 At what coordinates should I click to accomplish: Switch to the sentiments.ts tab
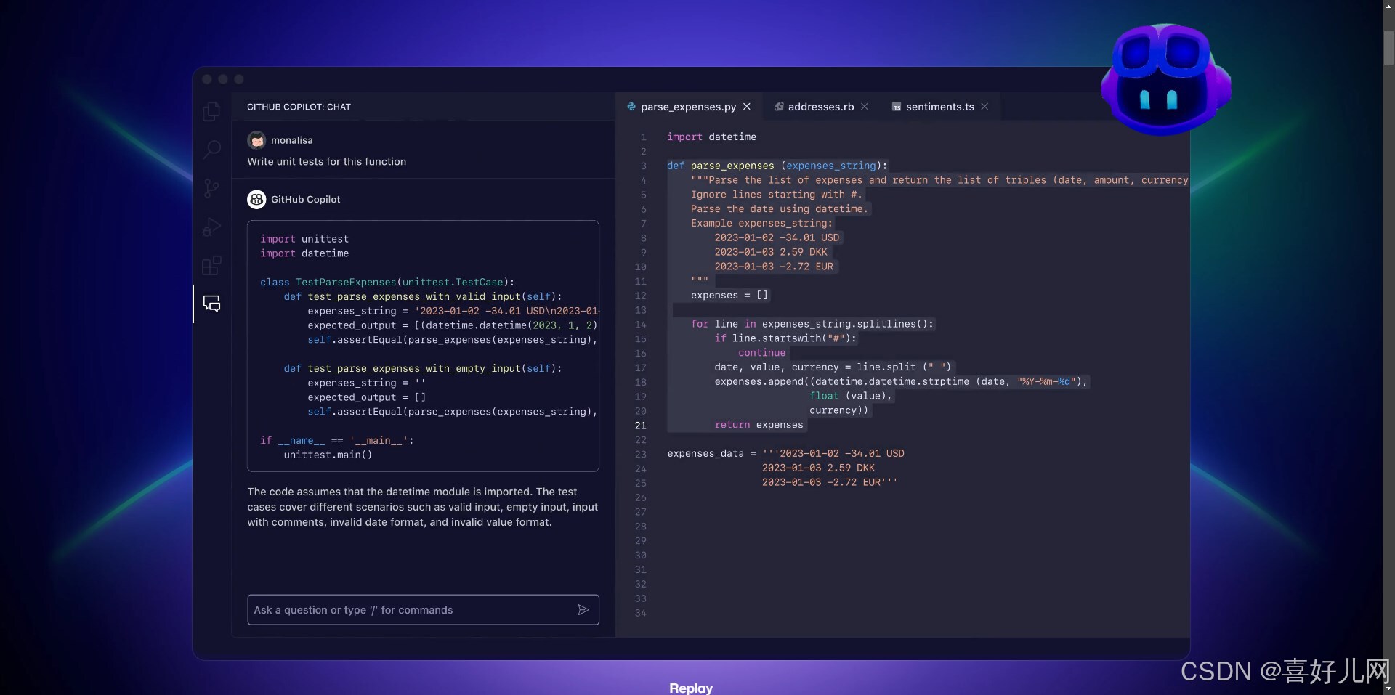pos(940,107)
